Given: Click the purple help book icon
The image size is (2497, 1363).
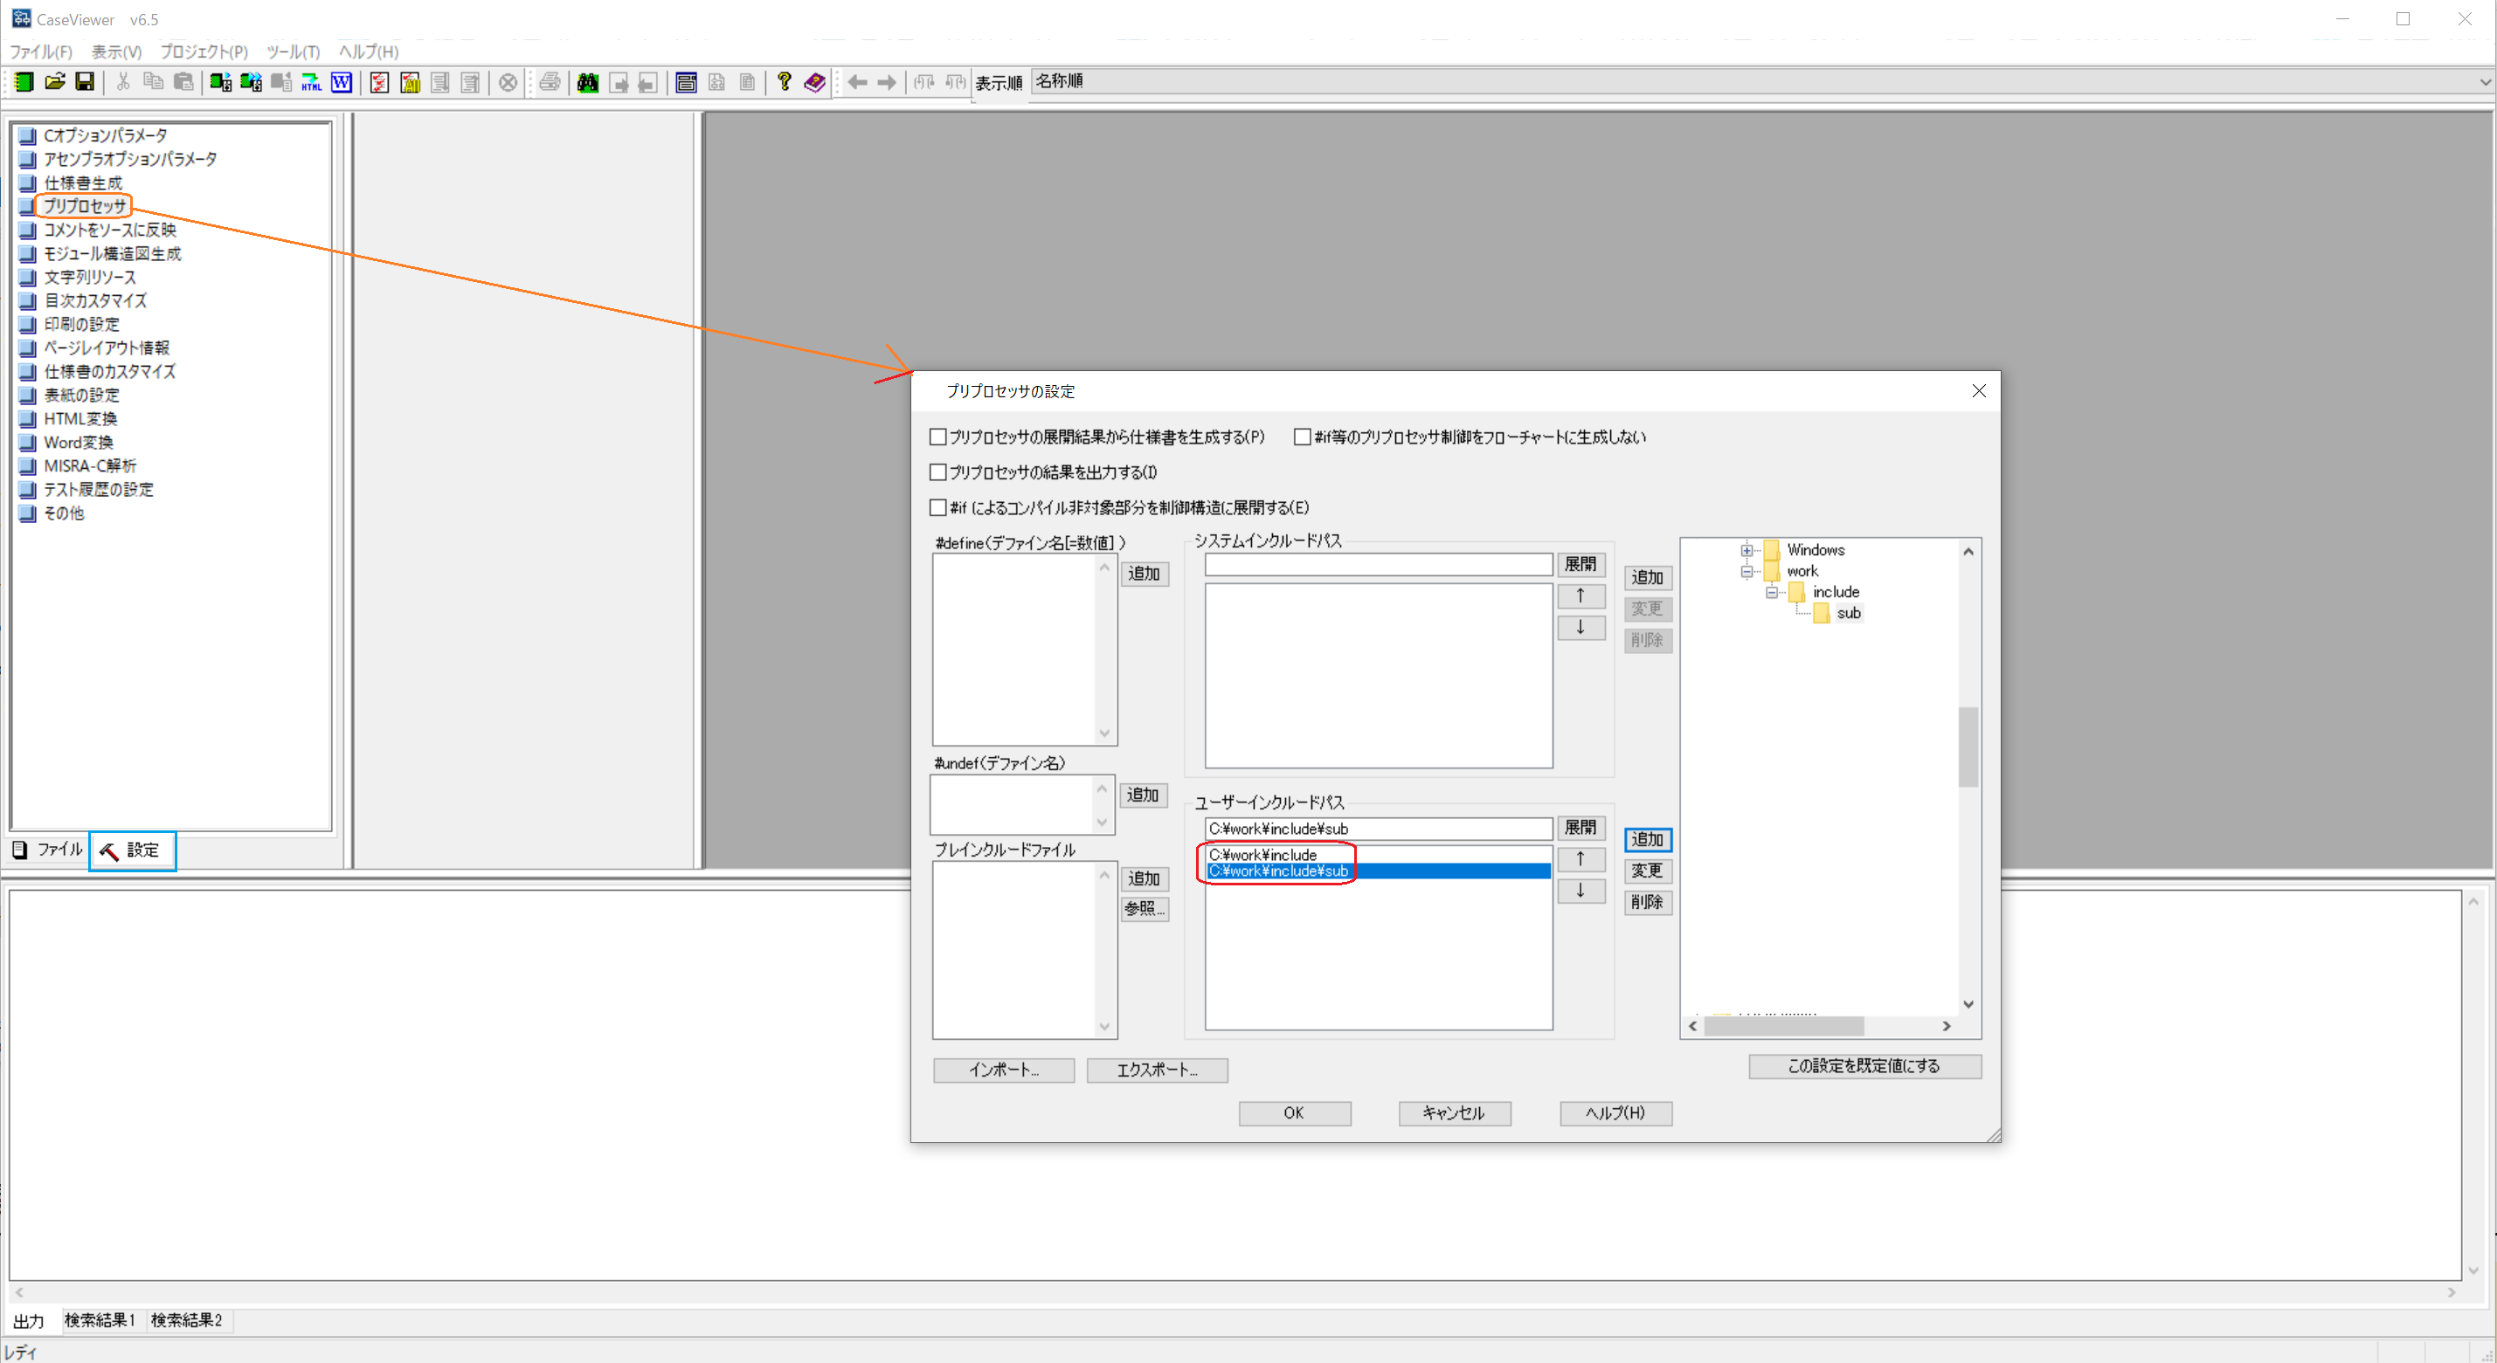Looking at the screenshot, I should click(x=814, y=82).
